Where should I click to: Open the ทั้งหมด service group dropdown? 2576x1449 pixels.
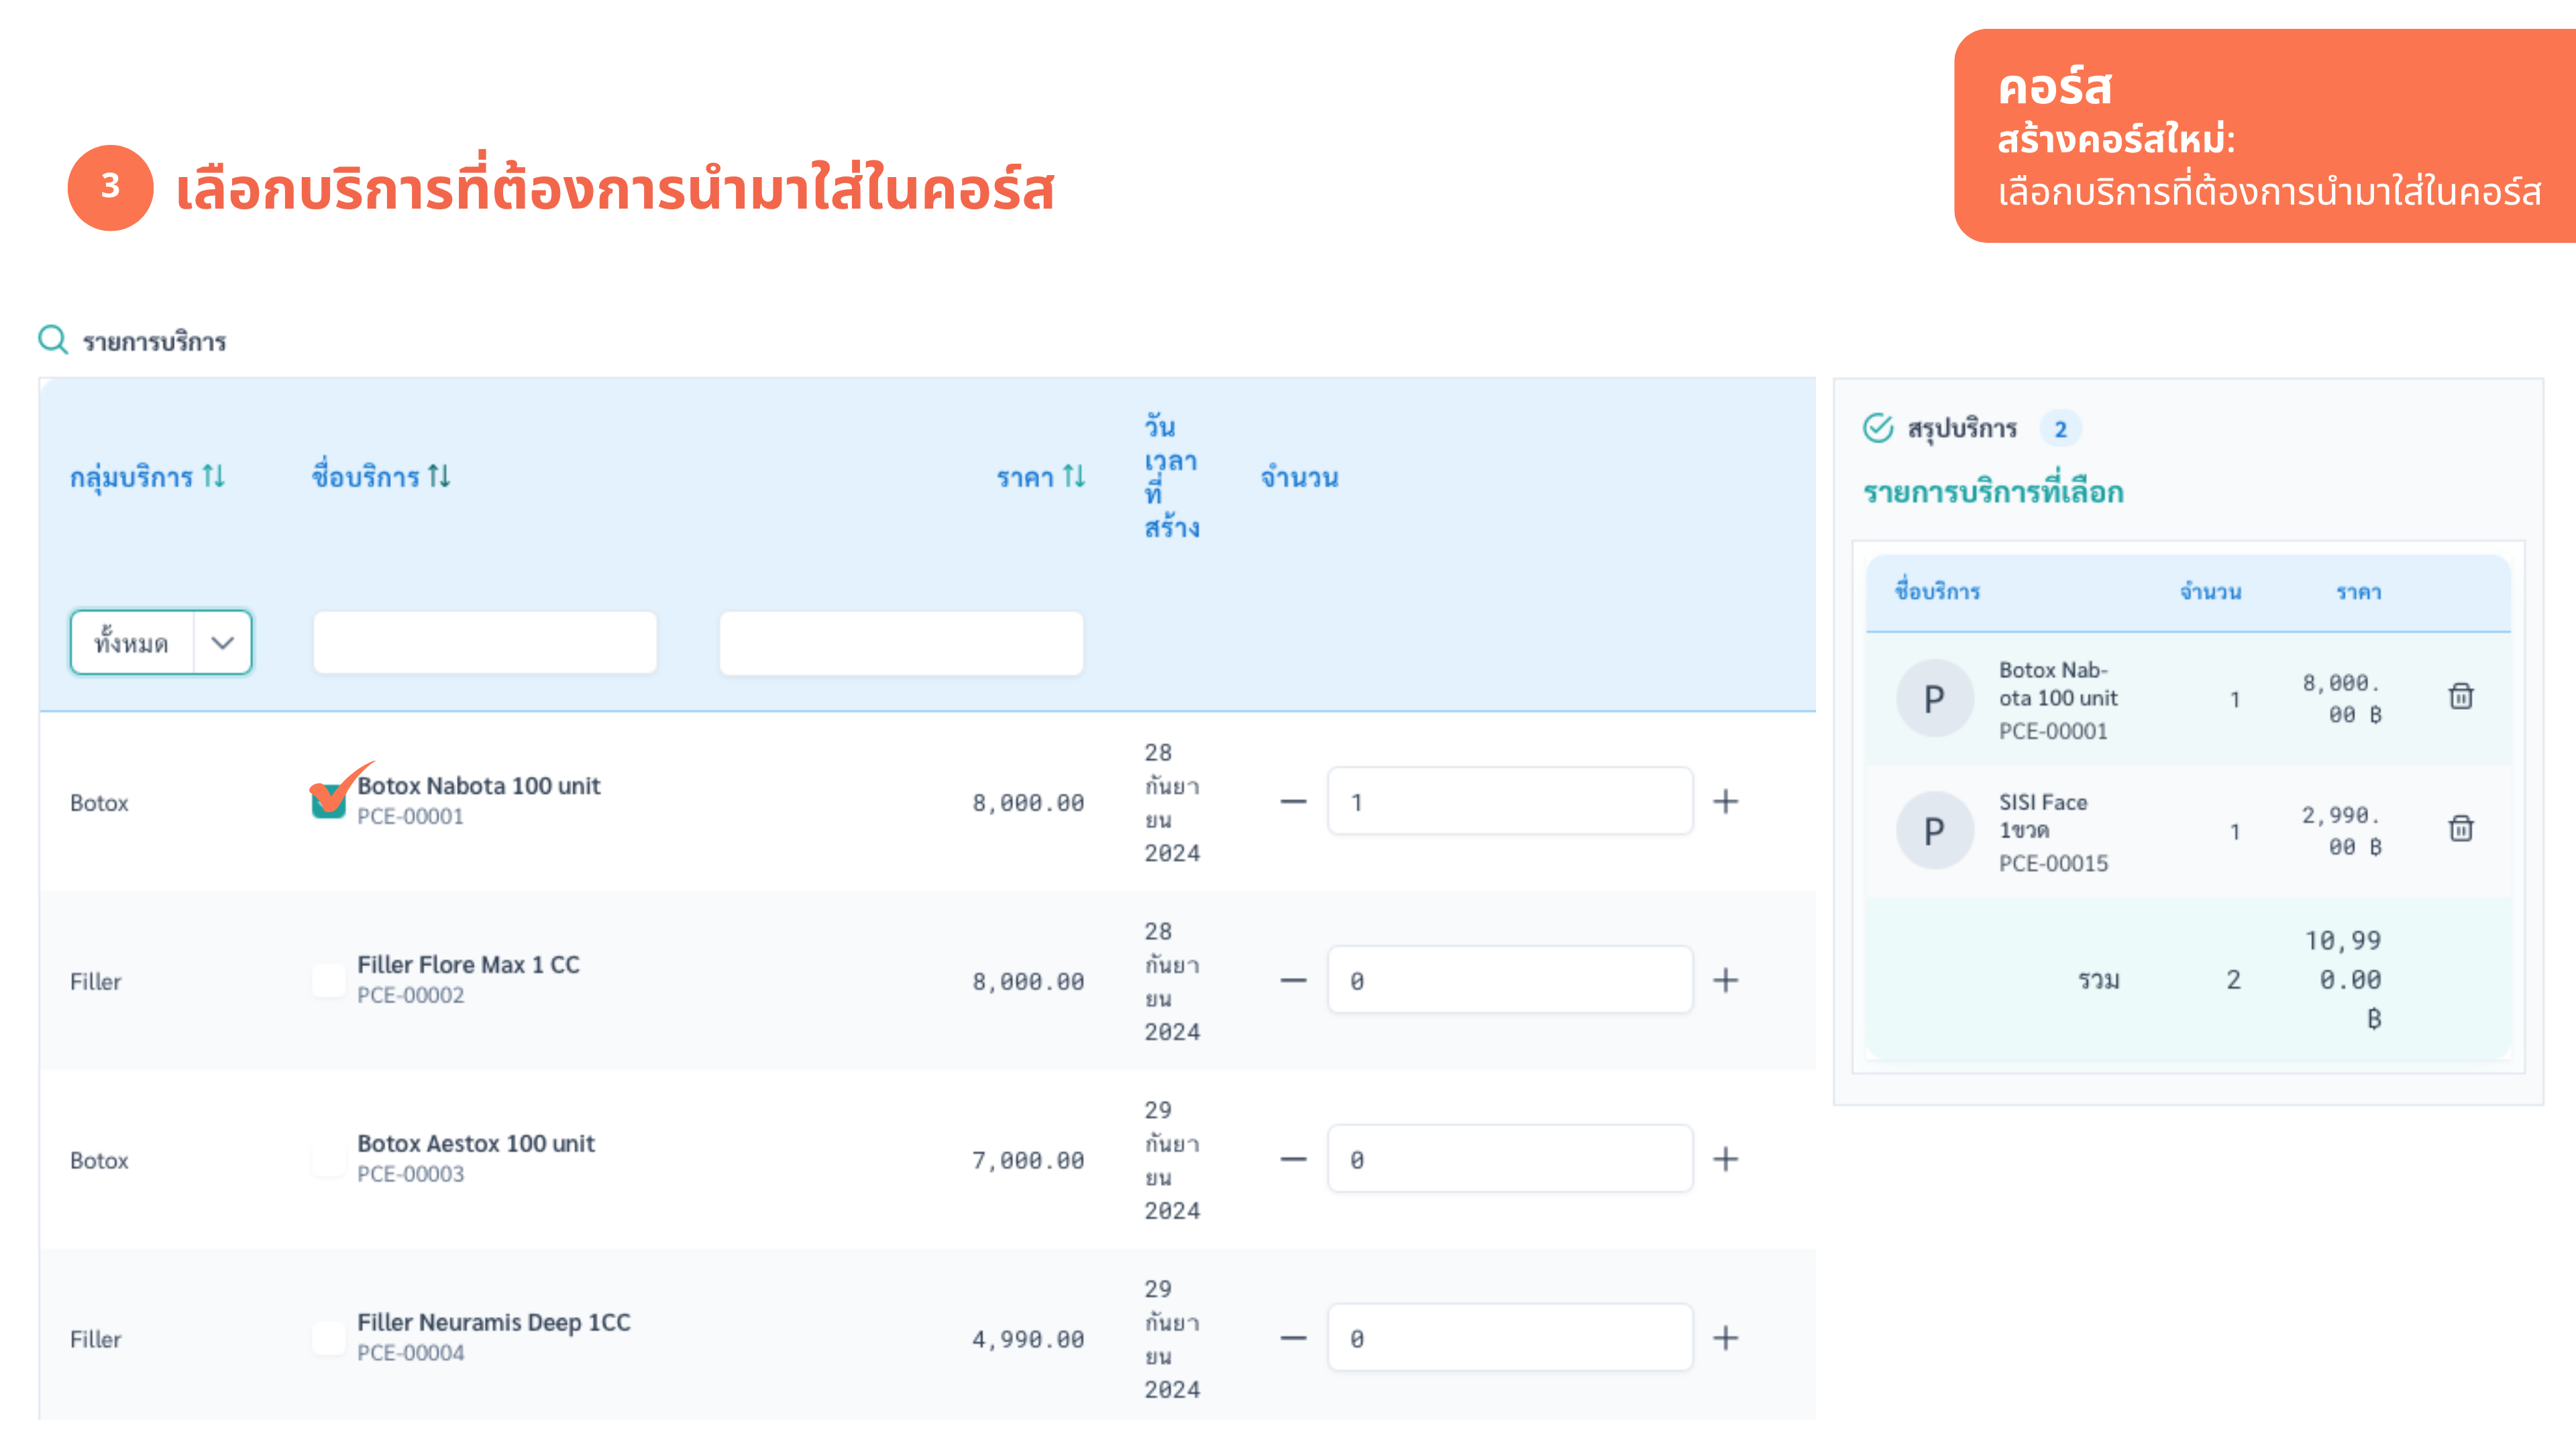pyautogui.click(x=161, y=642)
